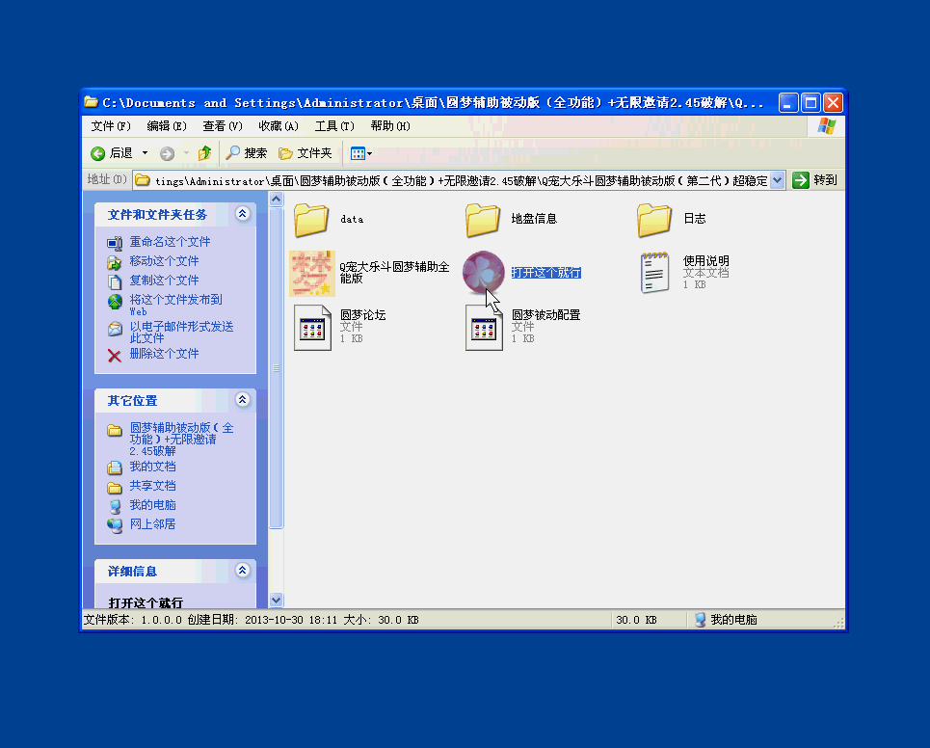
Task: Open 共享文档 in other places
Action: tap(153, 486)
